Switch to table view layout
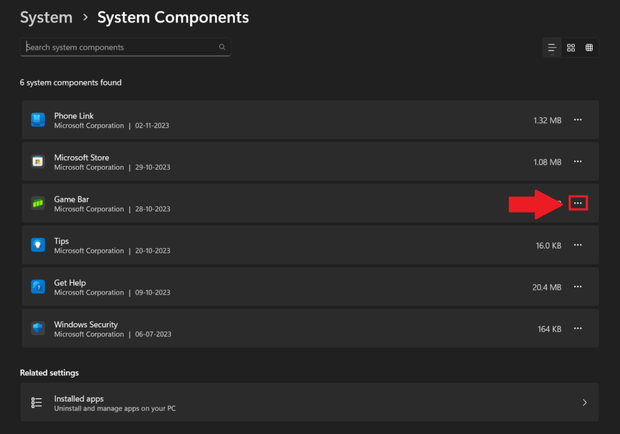Viewport: 620px width, 434px height. pos(589,48)
